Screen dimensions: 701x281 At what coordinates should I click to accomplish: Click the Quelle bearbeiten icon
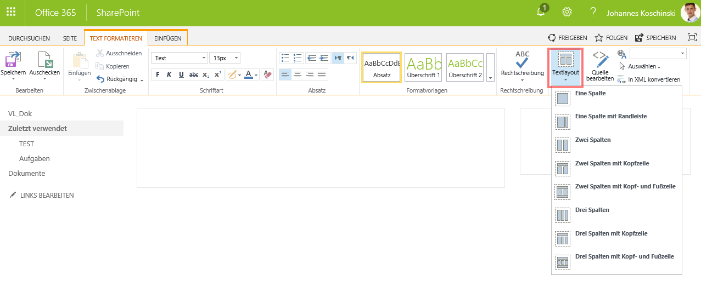[x=599, y=59]
